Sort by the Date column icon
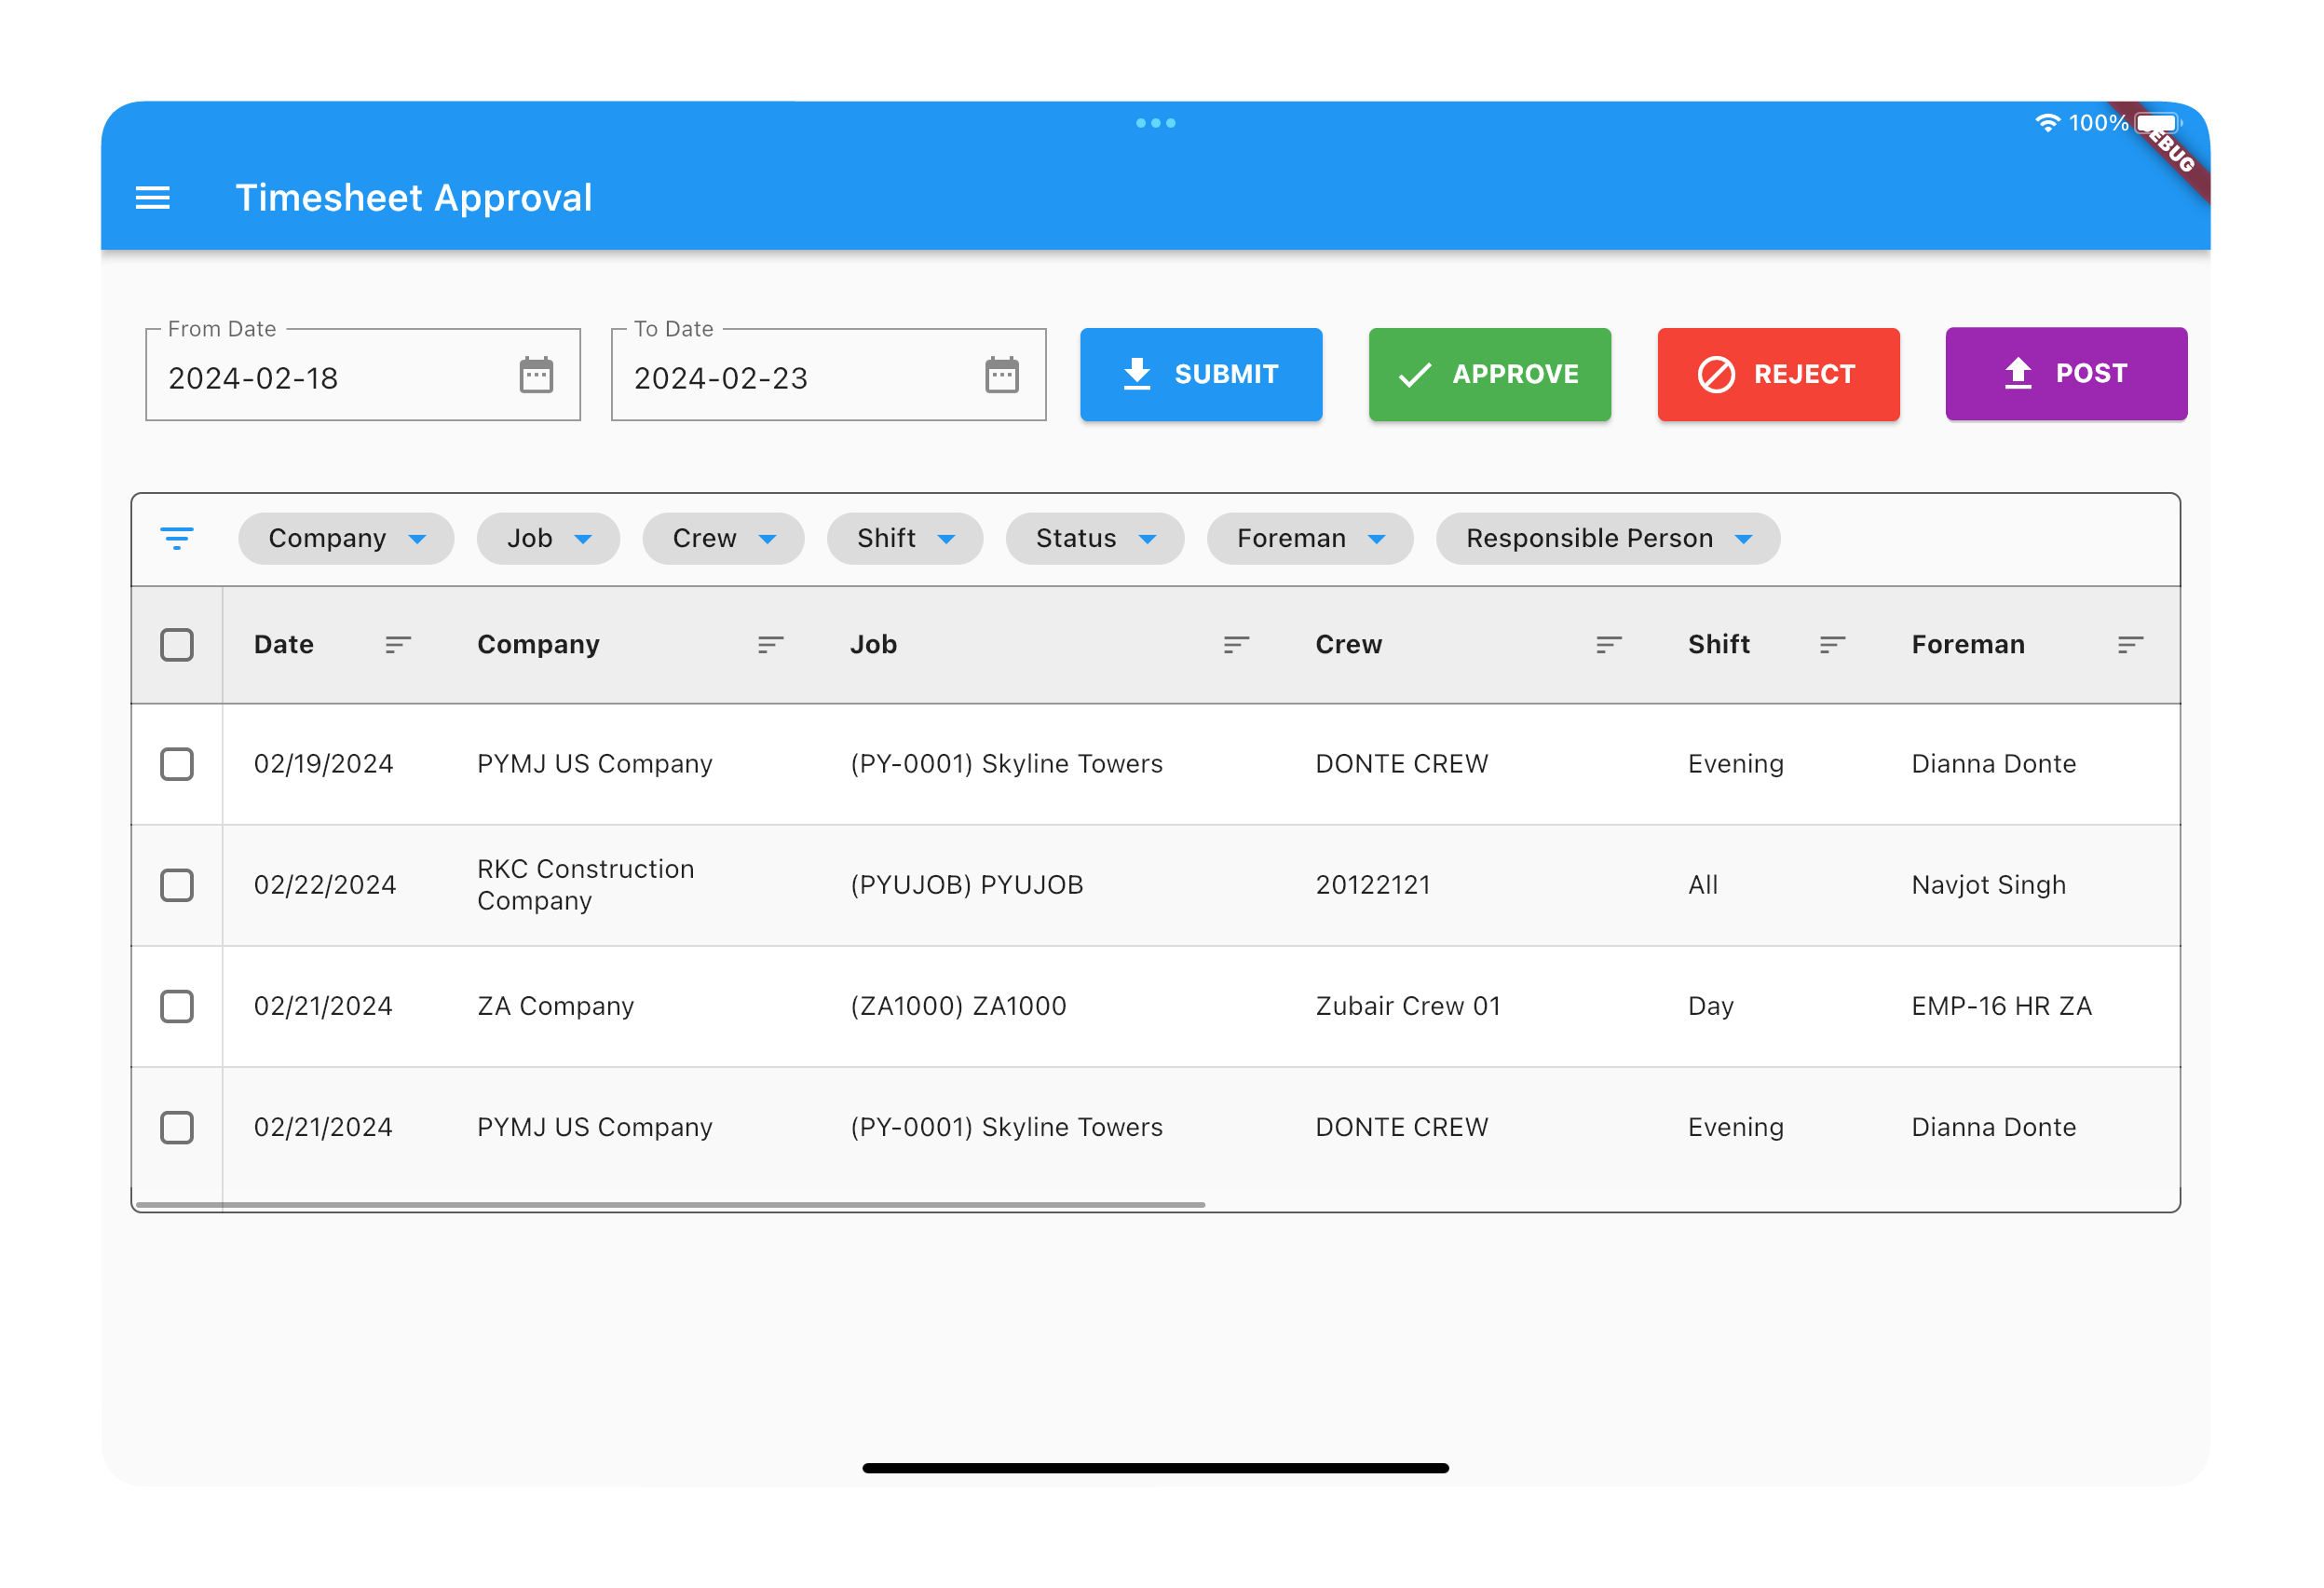This screenshot has width=2324, height=1588. click(x=398, y=647)
